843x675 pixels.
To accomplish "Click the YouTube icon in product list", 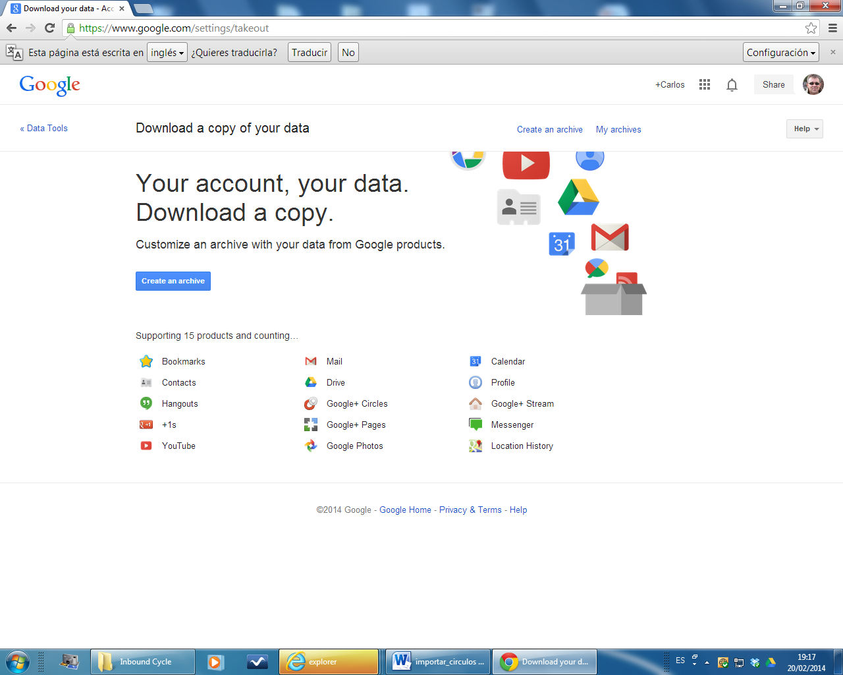I will pos(146,446).
